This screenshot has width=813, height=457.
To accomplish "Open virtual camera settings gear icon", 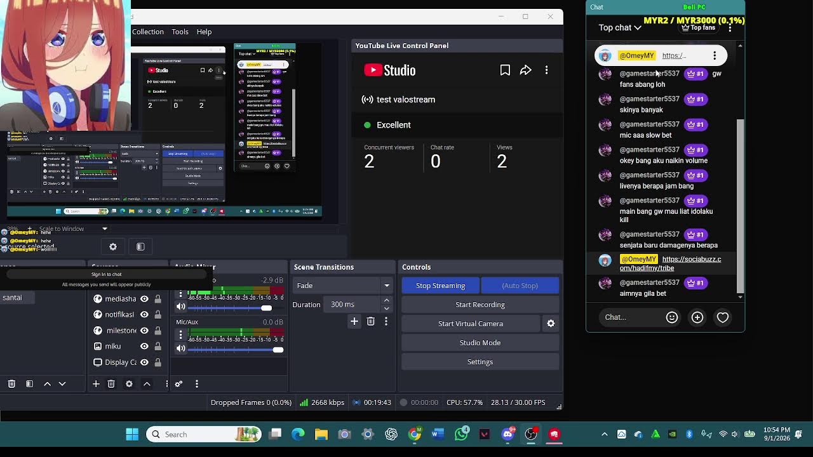I will click(551, 324).
